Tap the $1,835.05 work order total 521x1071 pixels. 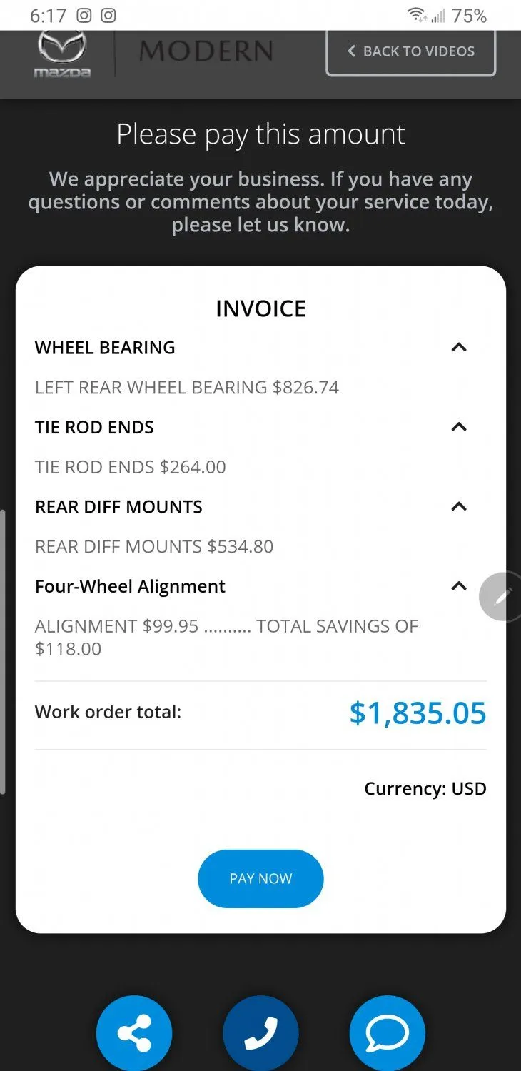click(x=418, y=713)
